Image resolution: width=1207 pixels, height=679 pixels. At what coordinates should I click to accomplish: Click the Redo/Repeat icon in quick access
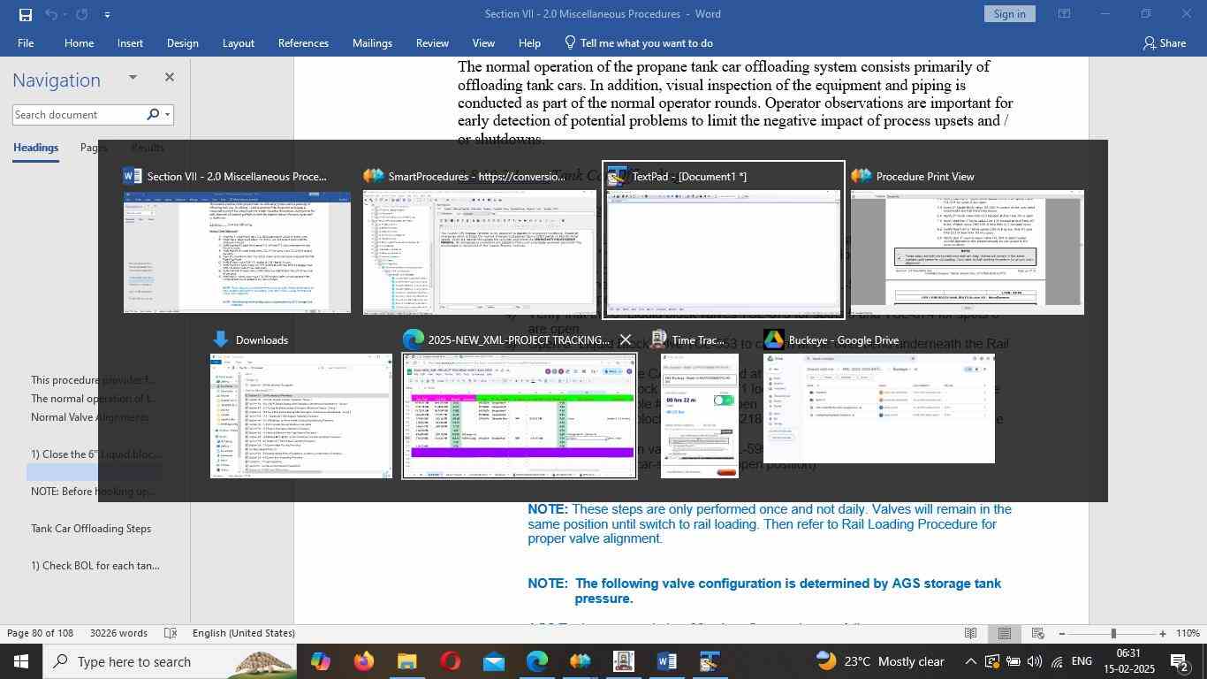pos(81,14)
